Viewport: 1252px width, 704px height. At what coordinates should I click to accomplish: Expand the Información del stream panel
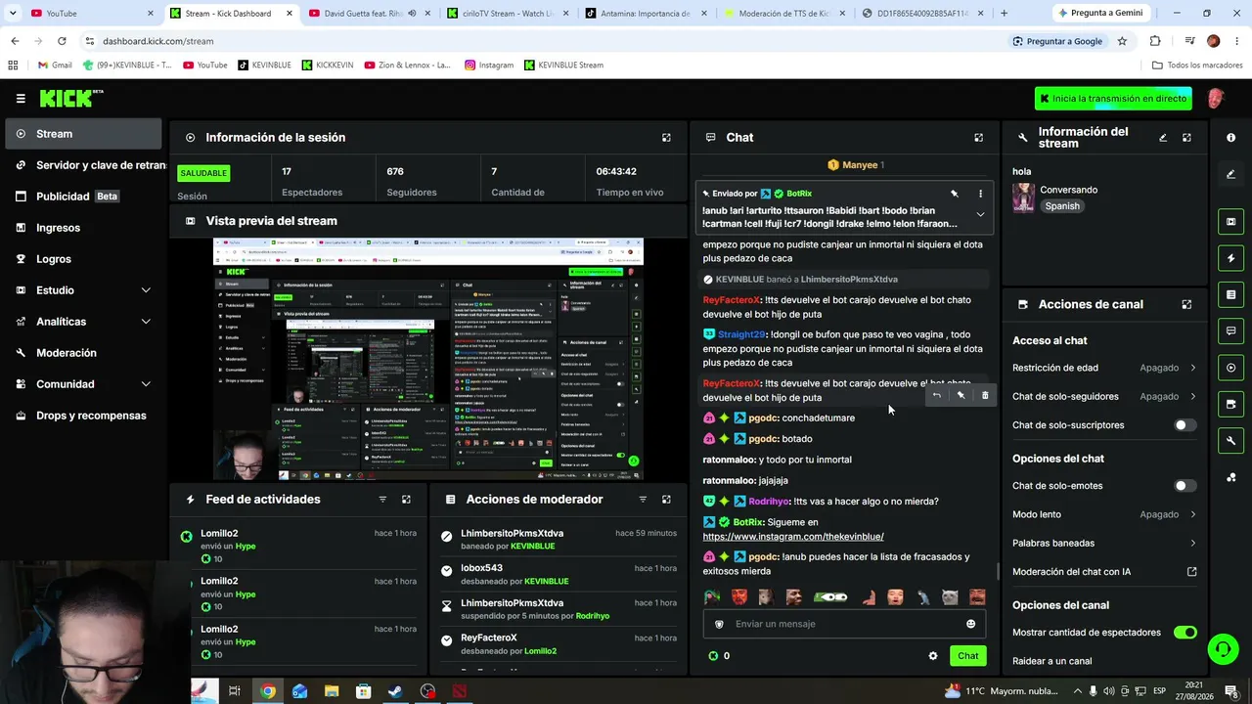pos(1186,138)
